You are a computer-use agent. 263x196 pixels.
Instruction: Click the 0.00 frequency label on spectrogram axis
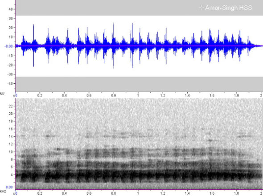pyautogui.click(x=9, y=187)
